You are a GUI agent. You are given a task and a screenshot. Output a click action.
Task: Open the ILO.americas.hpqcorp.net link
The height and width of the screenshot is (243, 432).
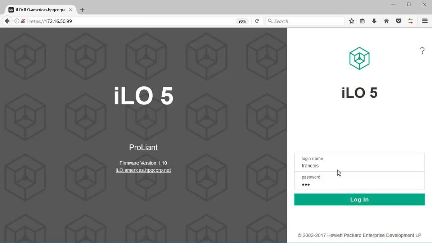(143, 170)
